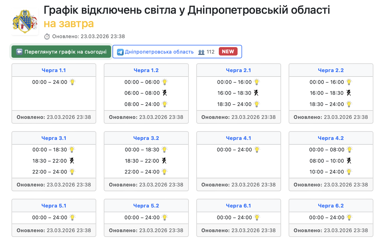Click the power-off icon in Черга 4.2

click(x=349, y=161)
